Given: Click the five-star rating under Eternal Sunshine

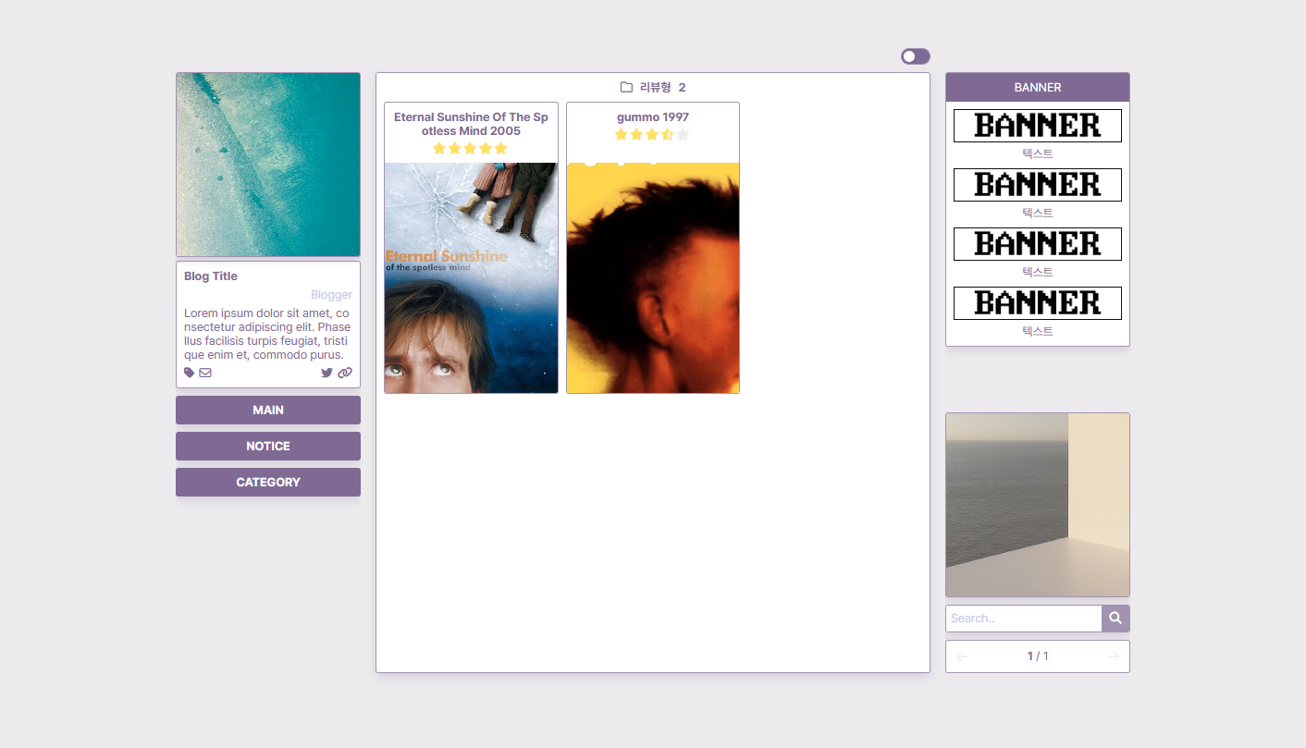Looking at the screenshot, I should (471, 148).
